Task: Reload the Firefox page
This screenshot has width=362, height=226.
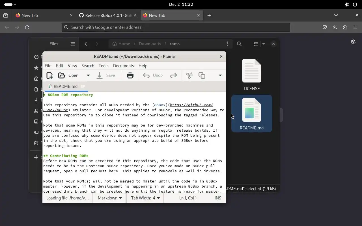Action: [x=27, y=27]
